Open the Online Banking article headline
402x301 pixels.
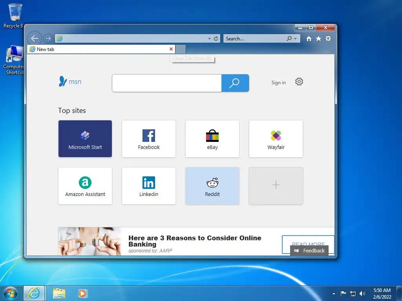tap(195, 241)
